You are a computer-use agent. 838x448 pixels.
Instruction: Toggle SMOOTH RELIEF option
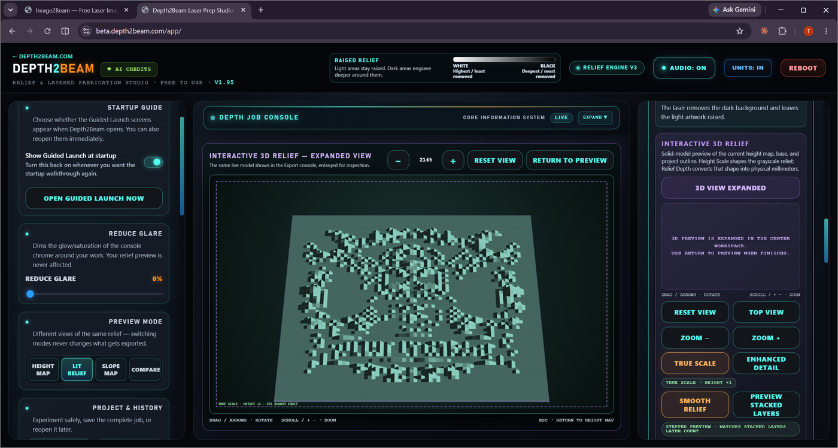pyautogui.click(x=695, y=405)
